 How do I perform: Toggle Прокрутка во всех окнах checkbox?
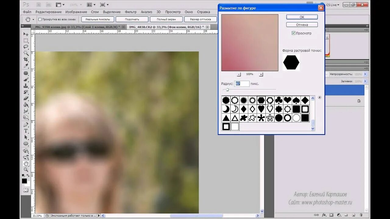tap(40, 19)
